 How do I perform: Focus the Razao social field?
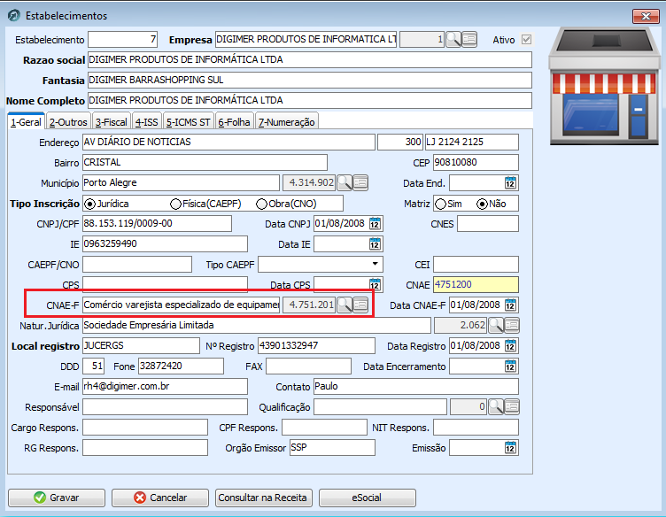click(310, 60)
